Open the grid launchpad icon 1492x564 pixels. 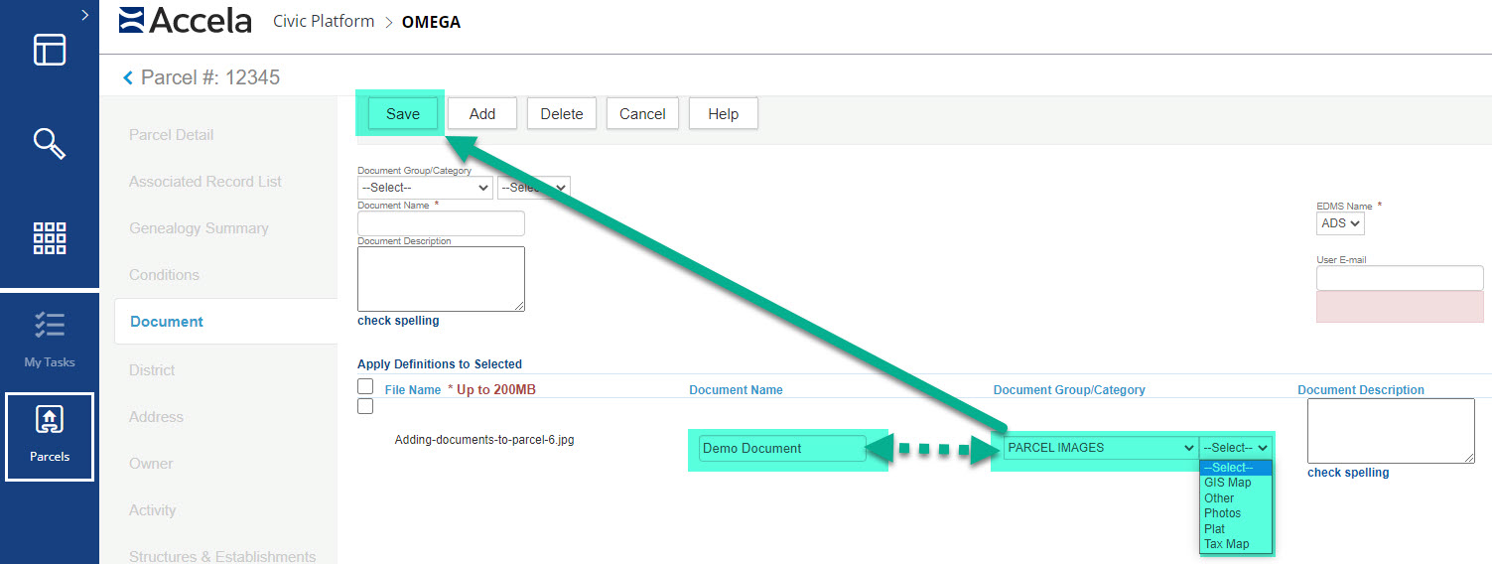point(49,238)
